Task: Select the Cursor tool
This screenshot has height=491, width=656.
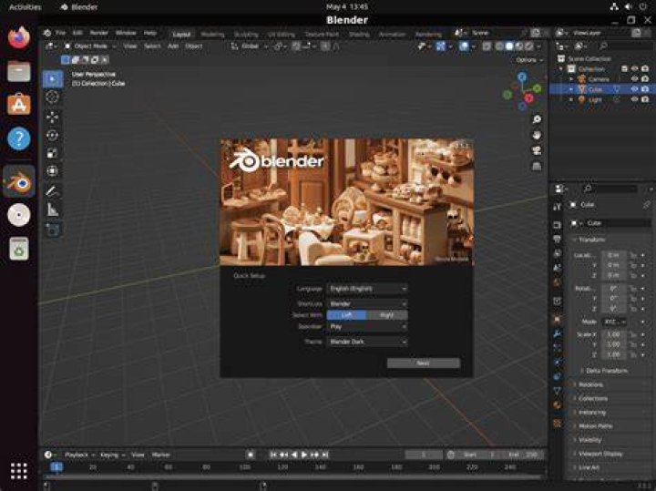Action: click(x=52, y=97)
